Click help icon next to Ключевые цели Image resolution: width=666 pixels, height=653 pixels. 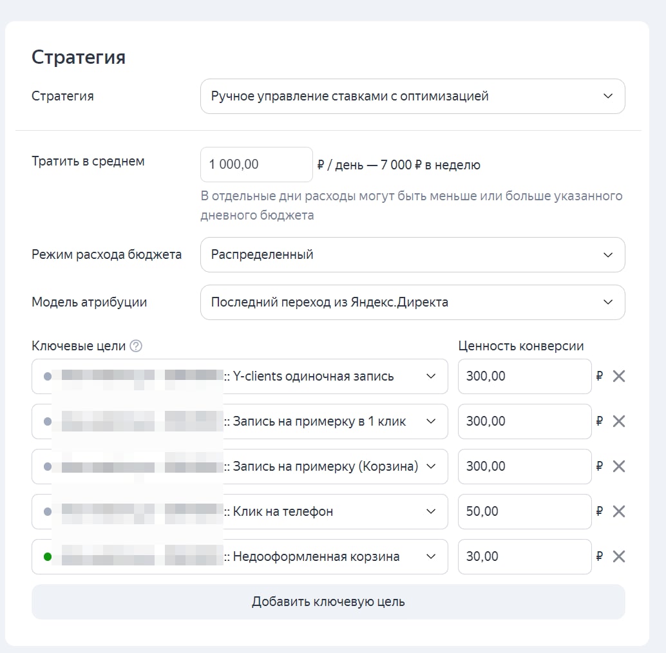coord(135,346)
